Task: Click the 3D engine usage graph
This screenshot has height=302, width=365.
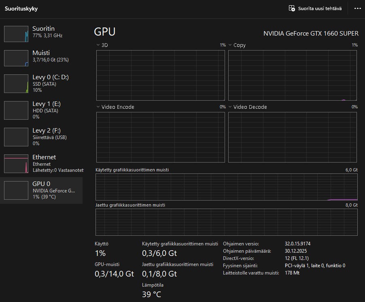Action: [160, 76]
